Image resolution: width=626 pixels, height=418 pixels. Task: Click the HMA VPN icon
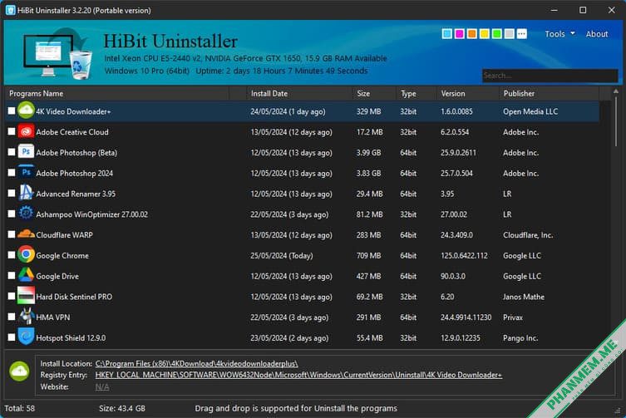26,317
